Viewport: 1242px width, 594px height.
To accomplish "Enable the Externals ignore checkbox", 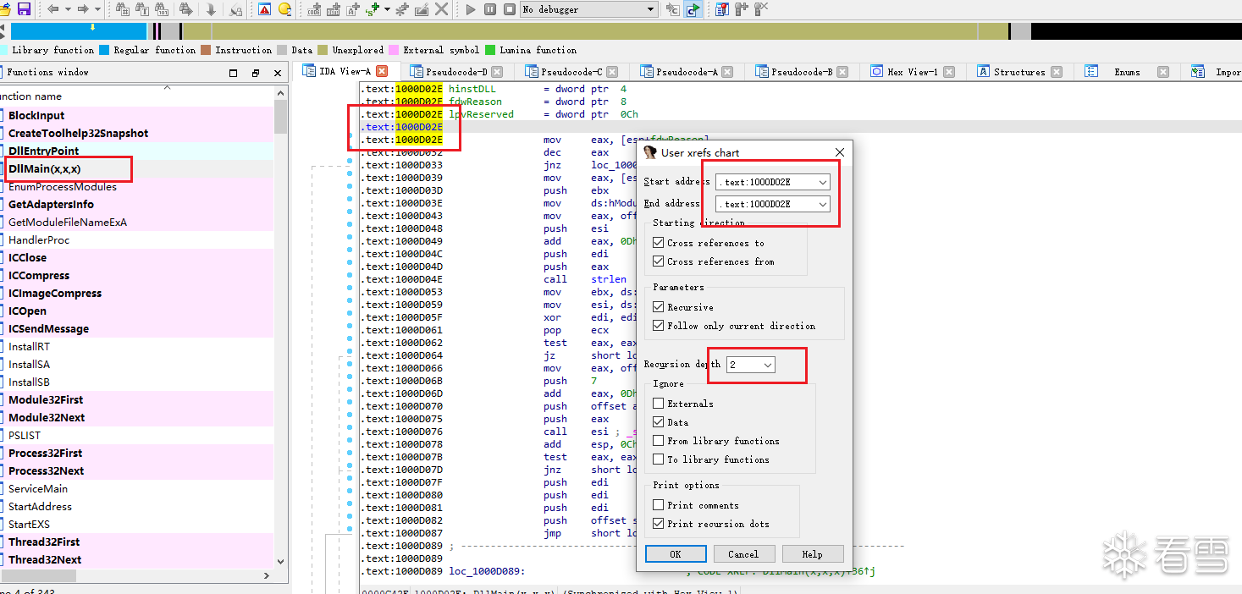I will click(659, 404).
